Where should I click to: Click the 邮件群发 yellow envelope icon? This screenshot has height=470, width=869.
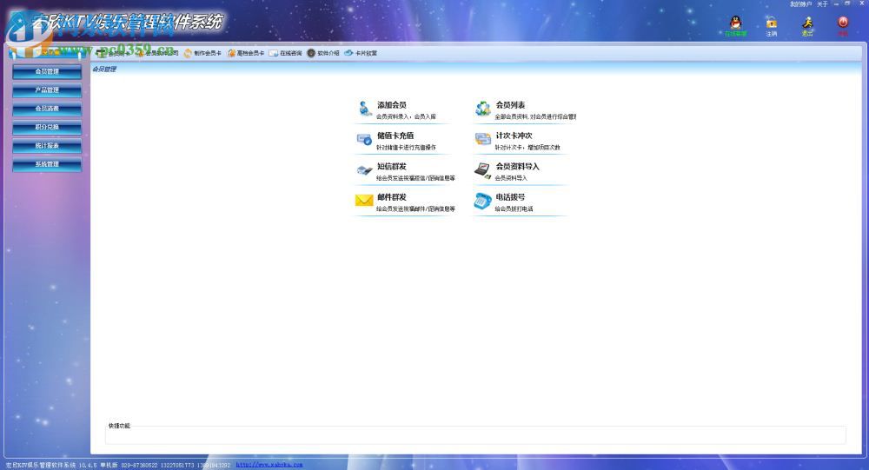[x=364, y=201]
